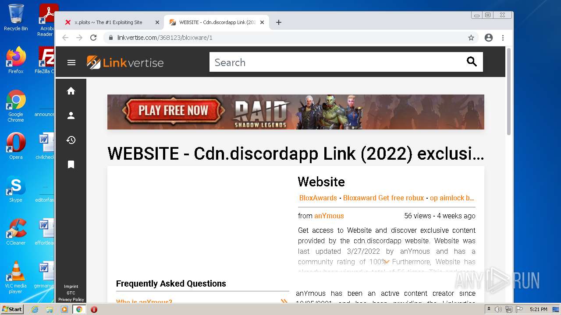
Task: Open a new Chrome tab
Action: click(279, 22)
